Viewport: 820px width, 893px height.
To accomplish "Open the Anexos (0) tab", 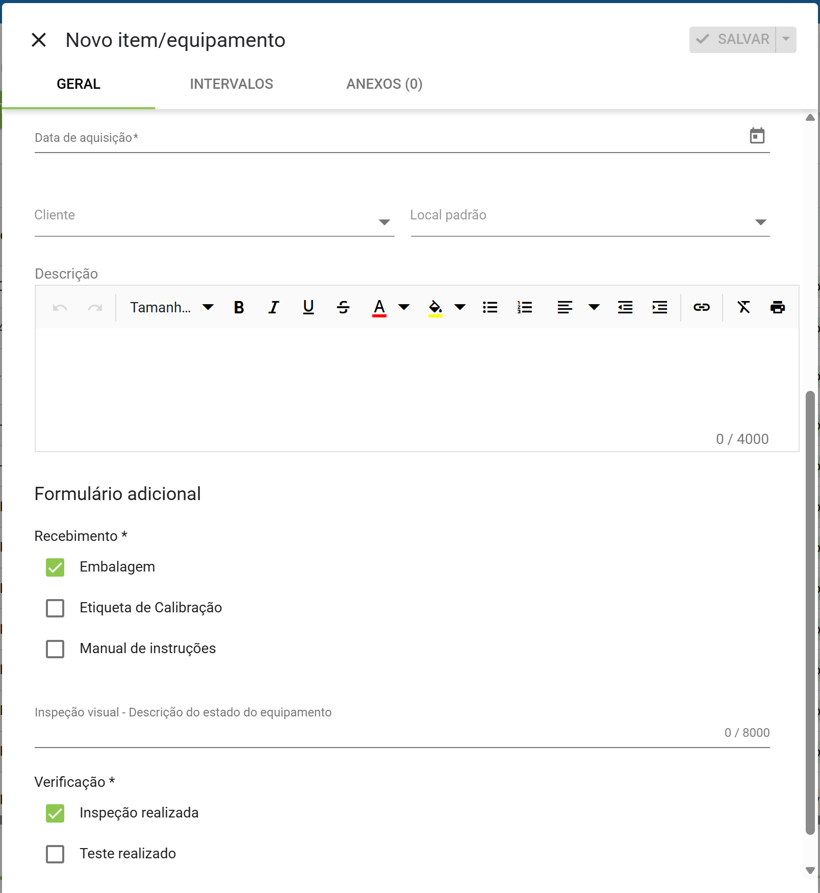I will pos(385,84).
